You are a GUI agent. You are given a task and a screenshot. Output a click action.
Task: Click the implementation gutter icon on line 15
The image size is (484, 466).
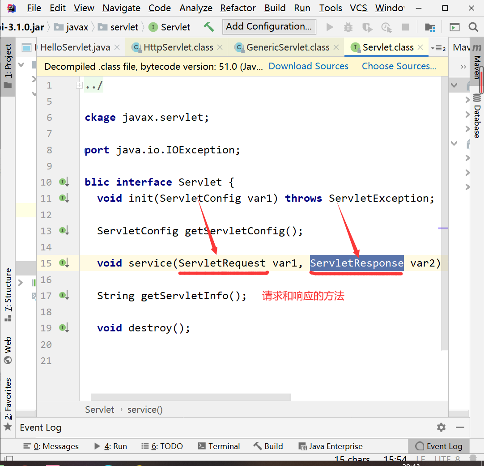(x=64, y=263)
